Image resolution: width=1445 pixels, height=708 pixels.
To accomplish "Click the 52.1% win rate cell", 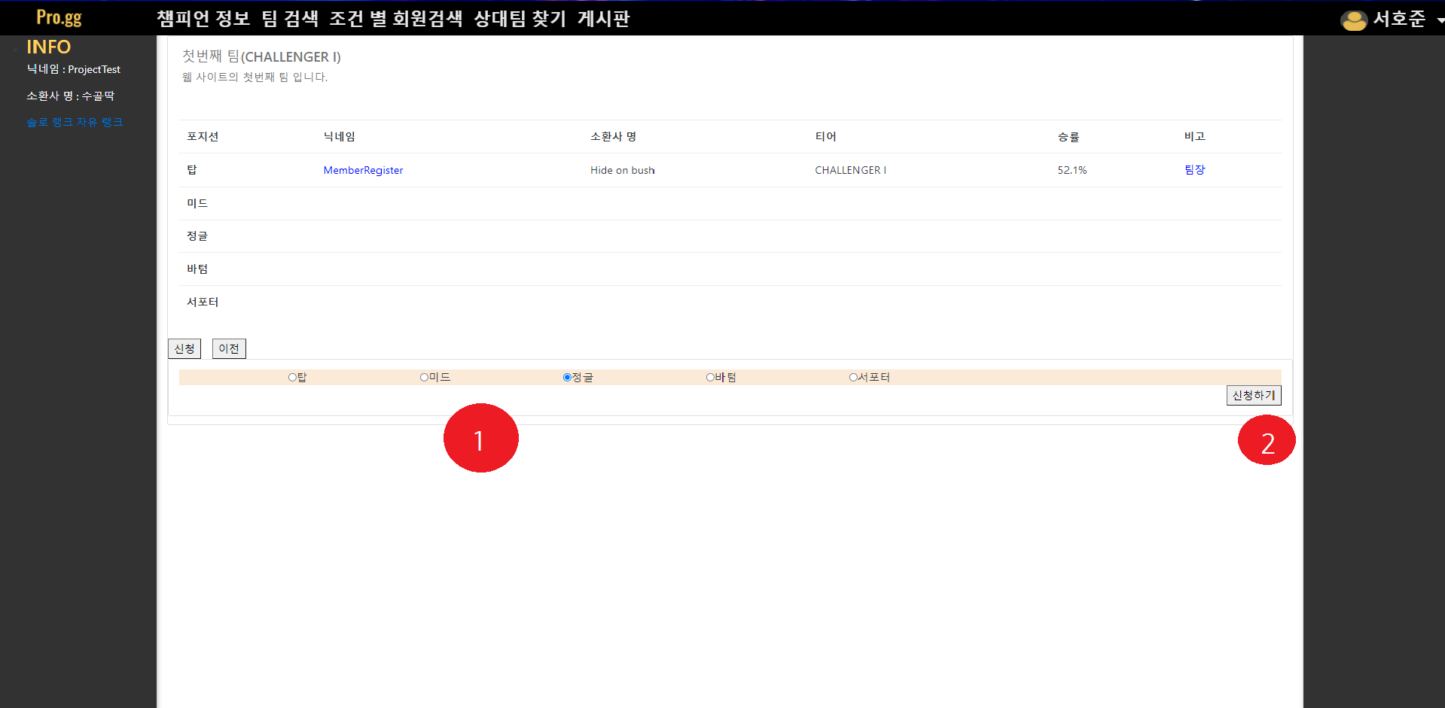I will 1072,170.
